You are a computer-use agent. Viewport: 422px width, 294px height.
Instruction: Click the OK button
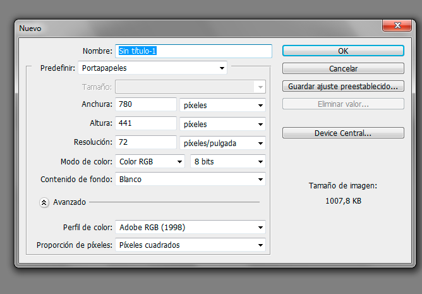[x=343, y=51]
